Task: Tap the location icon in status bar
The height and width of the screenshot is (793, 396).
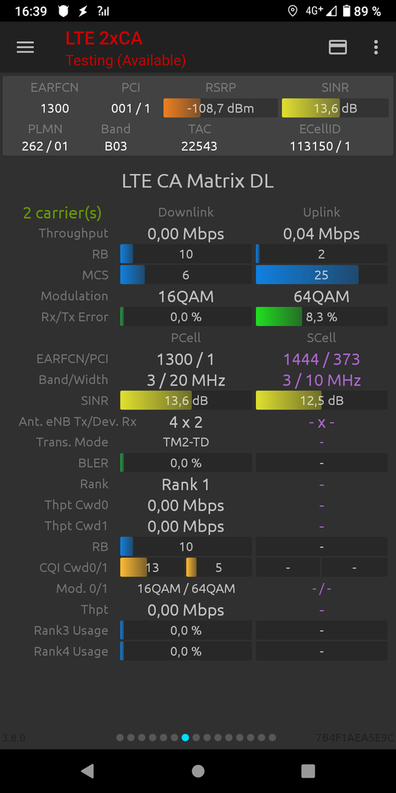Action: click(292, 11)
